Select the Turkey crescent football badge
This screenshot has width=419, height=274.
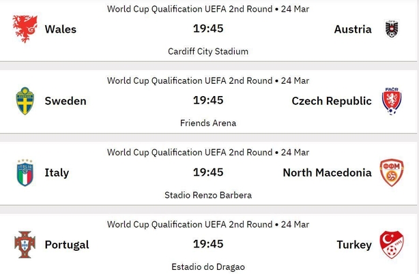(392, 245)
